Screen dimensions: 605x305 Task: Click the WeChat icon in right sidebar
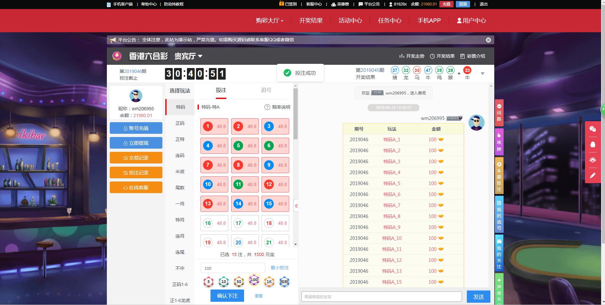point(592,129)
